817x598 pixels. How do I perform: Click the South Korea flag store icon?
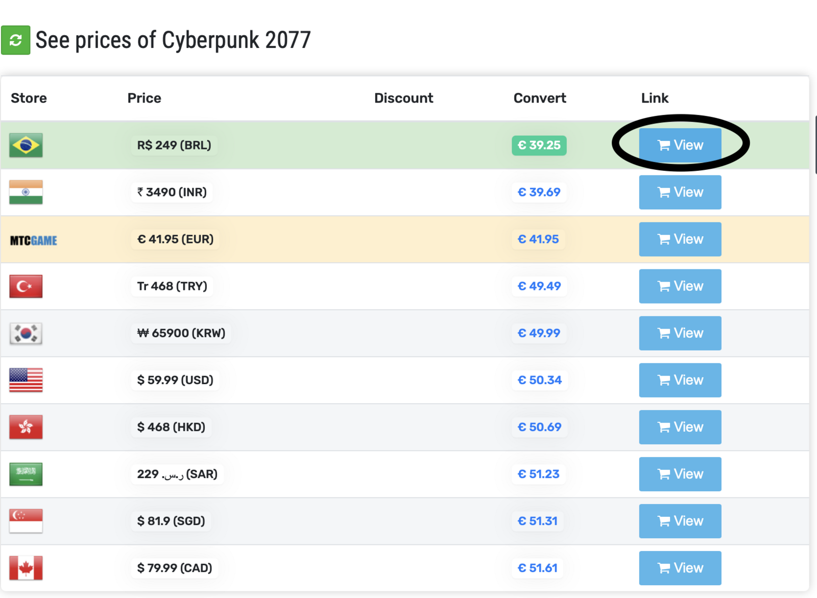(26, 333)
